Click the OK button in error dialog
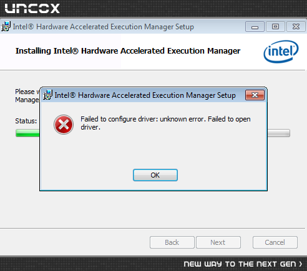The width and height of the screenshot is (307, 271). click(155, 175)
